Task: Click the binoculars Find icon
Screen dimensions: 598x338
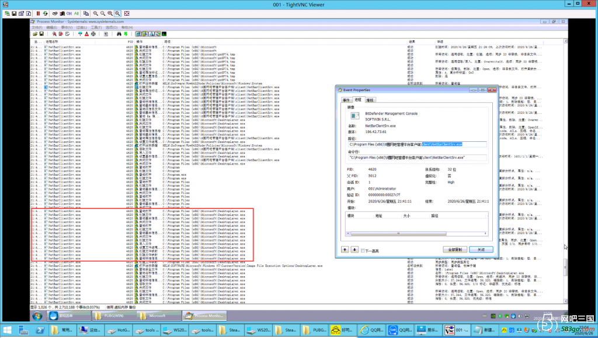Action: pyautogui.click(x=119, y=34)
